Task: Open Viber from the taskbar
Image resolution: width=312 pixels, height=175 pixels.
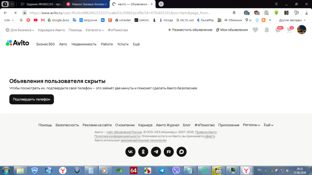Action: [176, 171]
